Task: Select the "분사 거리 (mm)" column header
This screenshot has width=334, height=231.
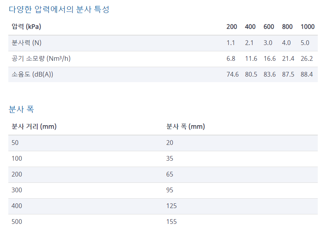Action: 34,127
